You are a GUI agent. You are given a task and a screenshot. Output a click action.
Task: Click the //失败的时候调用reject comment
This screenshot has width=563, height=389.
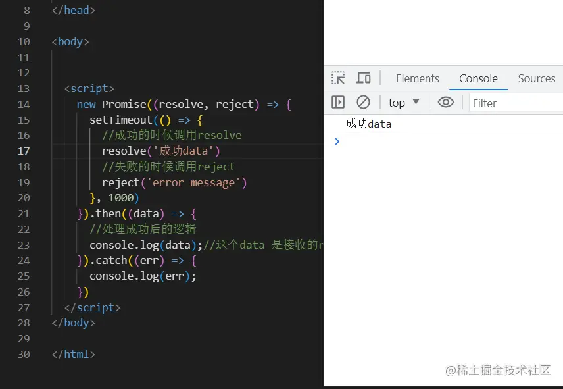[x=168, y=167]
